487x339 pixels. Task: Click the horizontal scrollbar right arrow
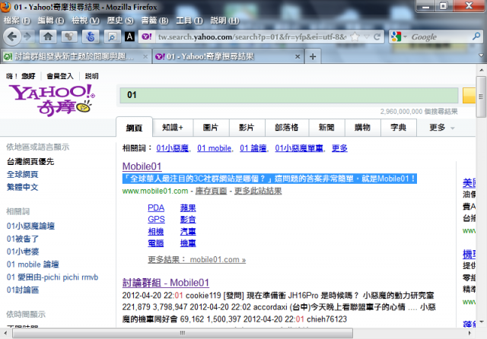[469, 333]
